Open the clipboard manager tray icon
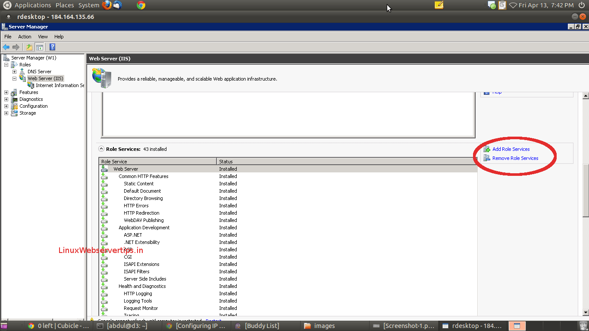This screenshot has width=589, height=331. [502, 5]
